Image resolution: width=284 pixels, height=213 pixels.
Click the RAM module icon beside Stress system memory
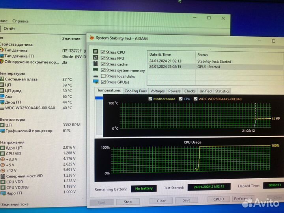click(x=95, y=69)
